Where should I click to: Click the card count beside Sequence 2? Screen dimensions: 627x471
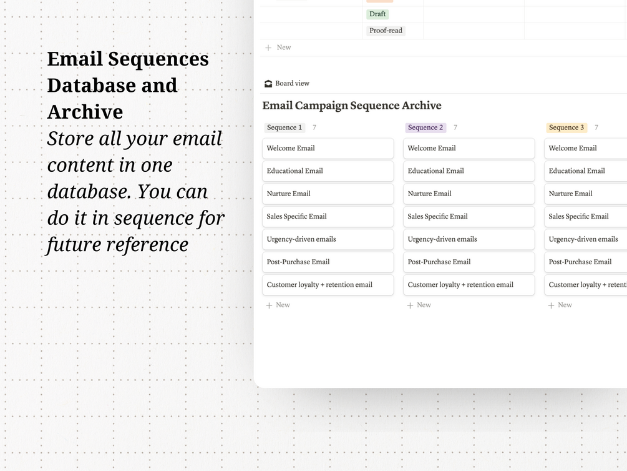coord(455,127)
